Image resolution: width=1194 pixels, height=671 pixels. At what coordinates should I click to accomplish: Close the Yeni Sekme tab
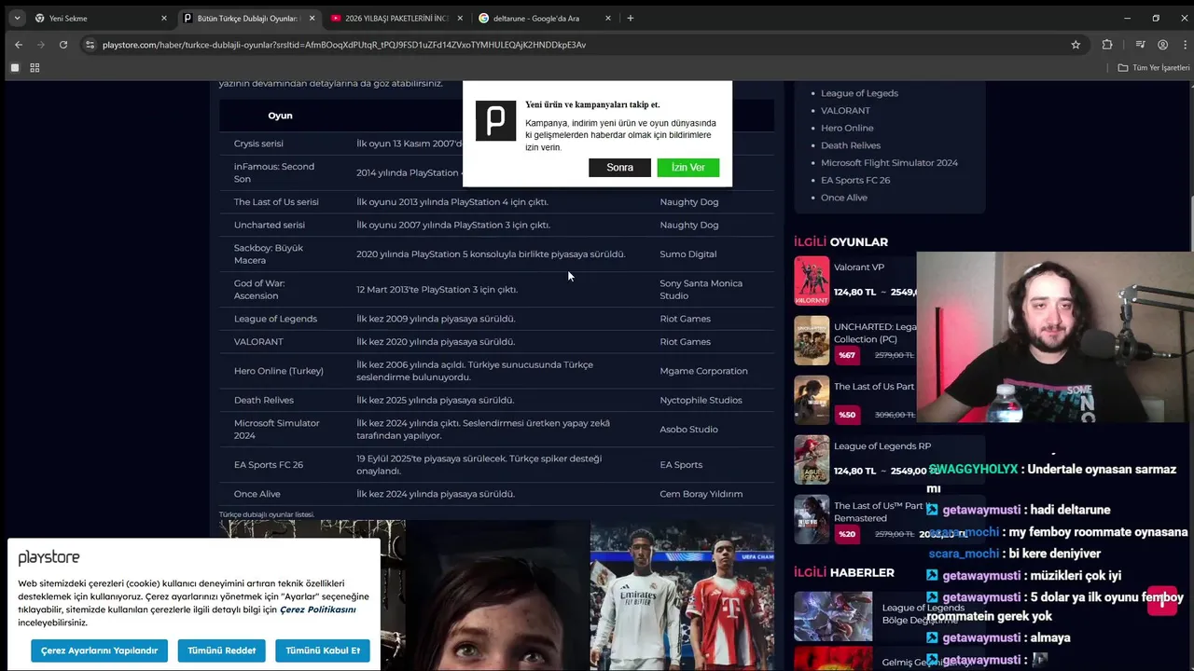pos(164,18)
